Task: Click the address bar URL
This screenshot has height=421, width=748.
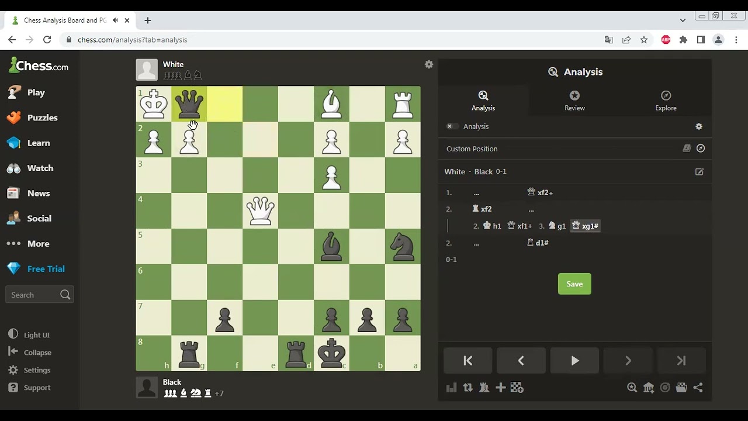Action: [132, 40]
